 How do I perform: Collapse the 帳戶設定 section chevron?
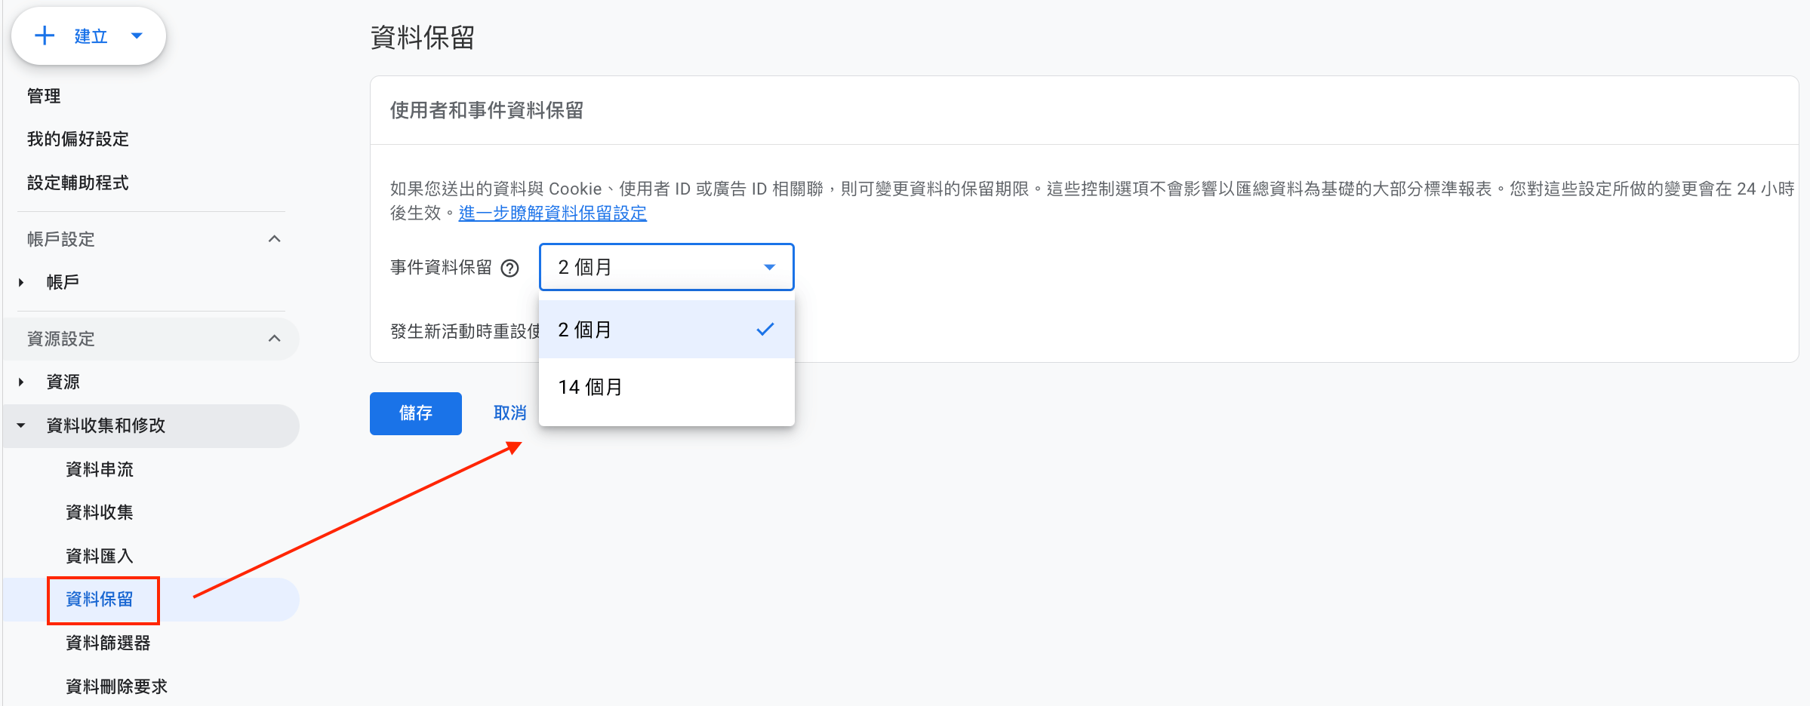[x=275, y=239]
